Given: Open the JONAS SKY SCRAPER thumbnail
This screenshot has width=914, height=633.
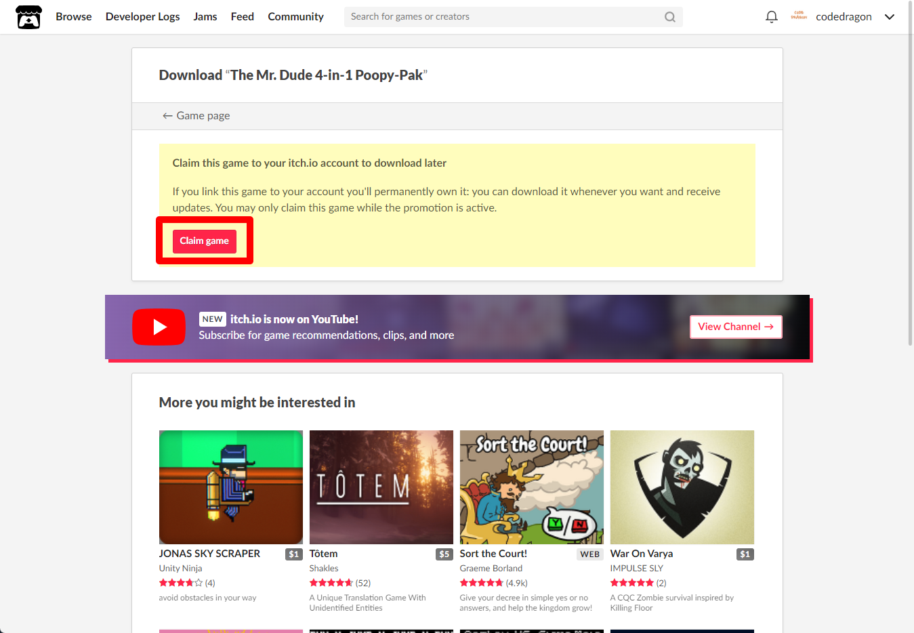Looking at the screenshot, I should (x=231, y=487).
